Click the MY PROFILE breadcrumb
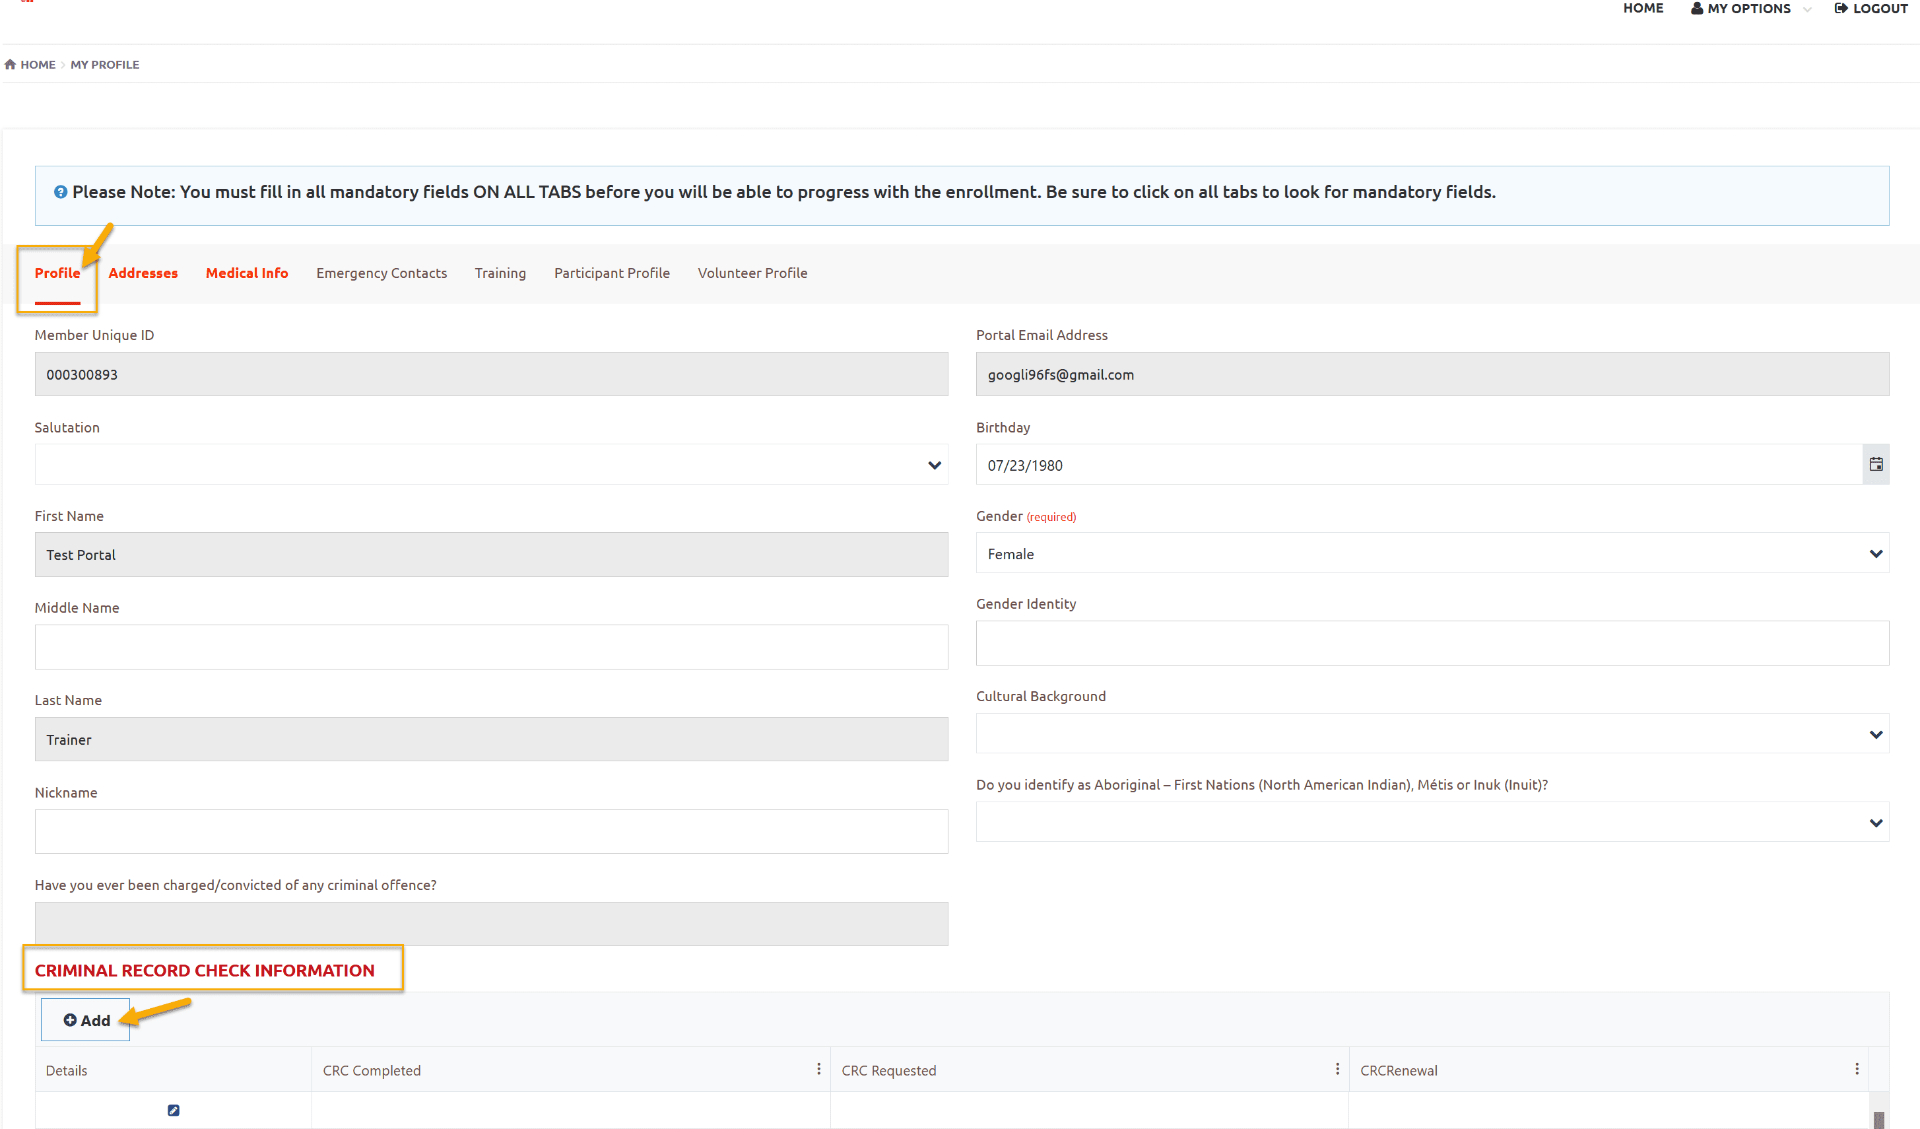Screen dimensions: 1920x1129 coord(105,65)
